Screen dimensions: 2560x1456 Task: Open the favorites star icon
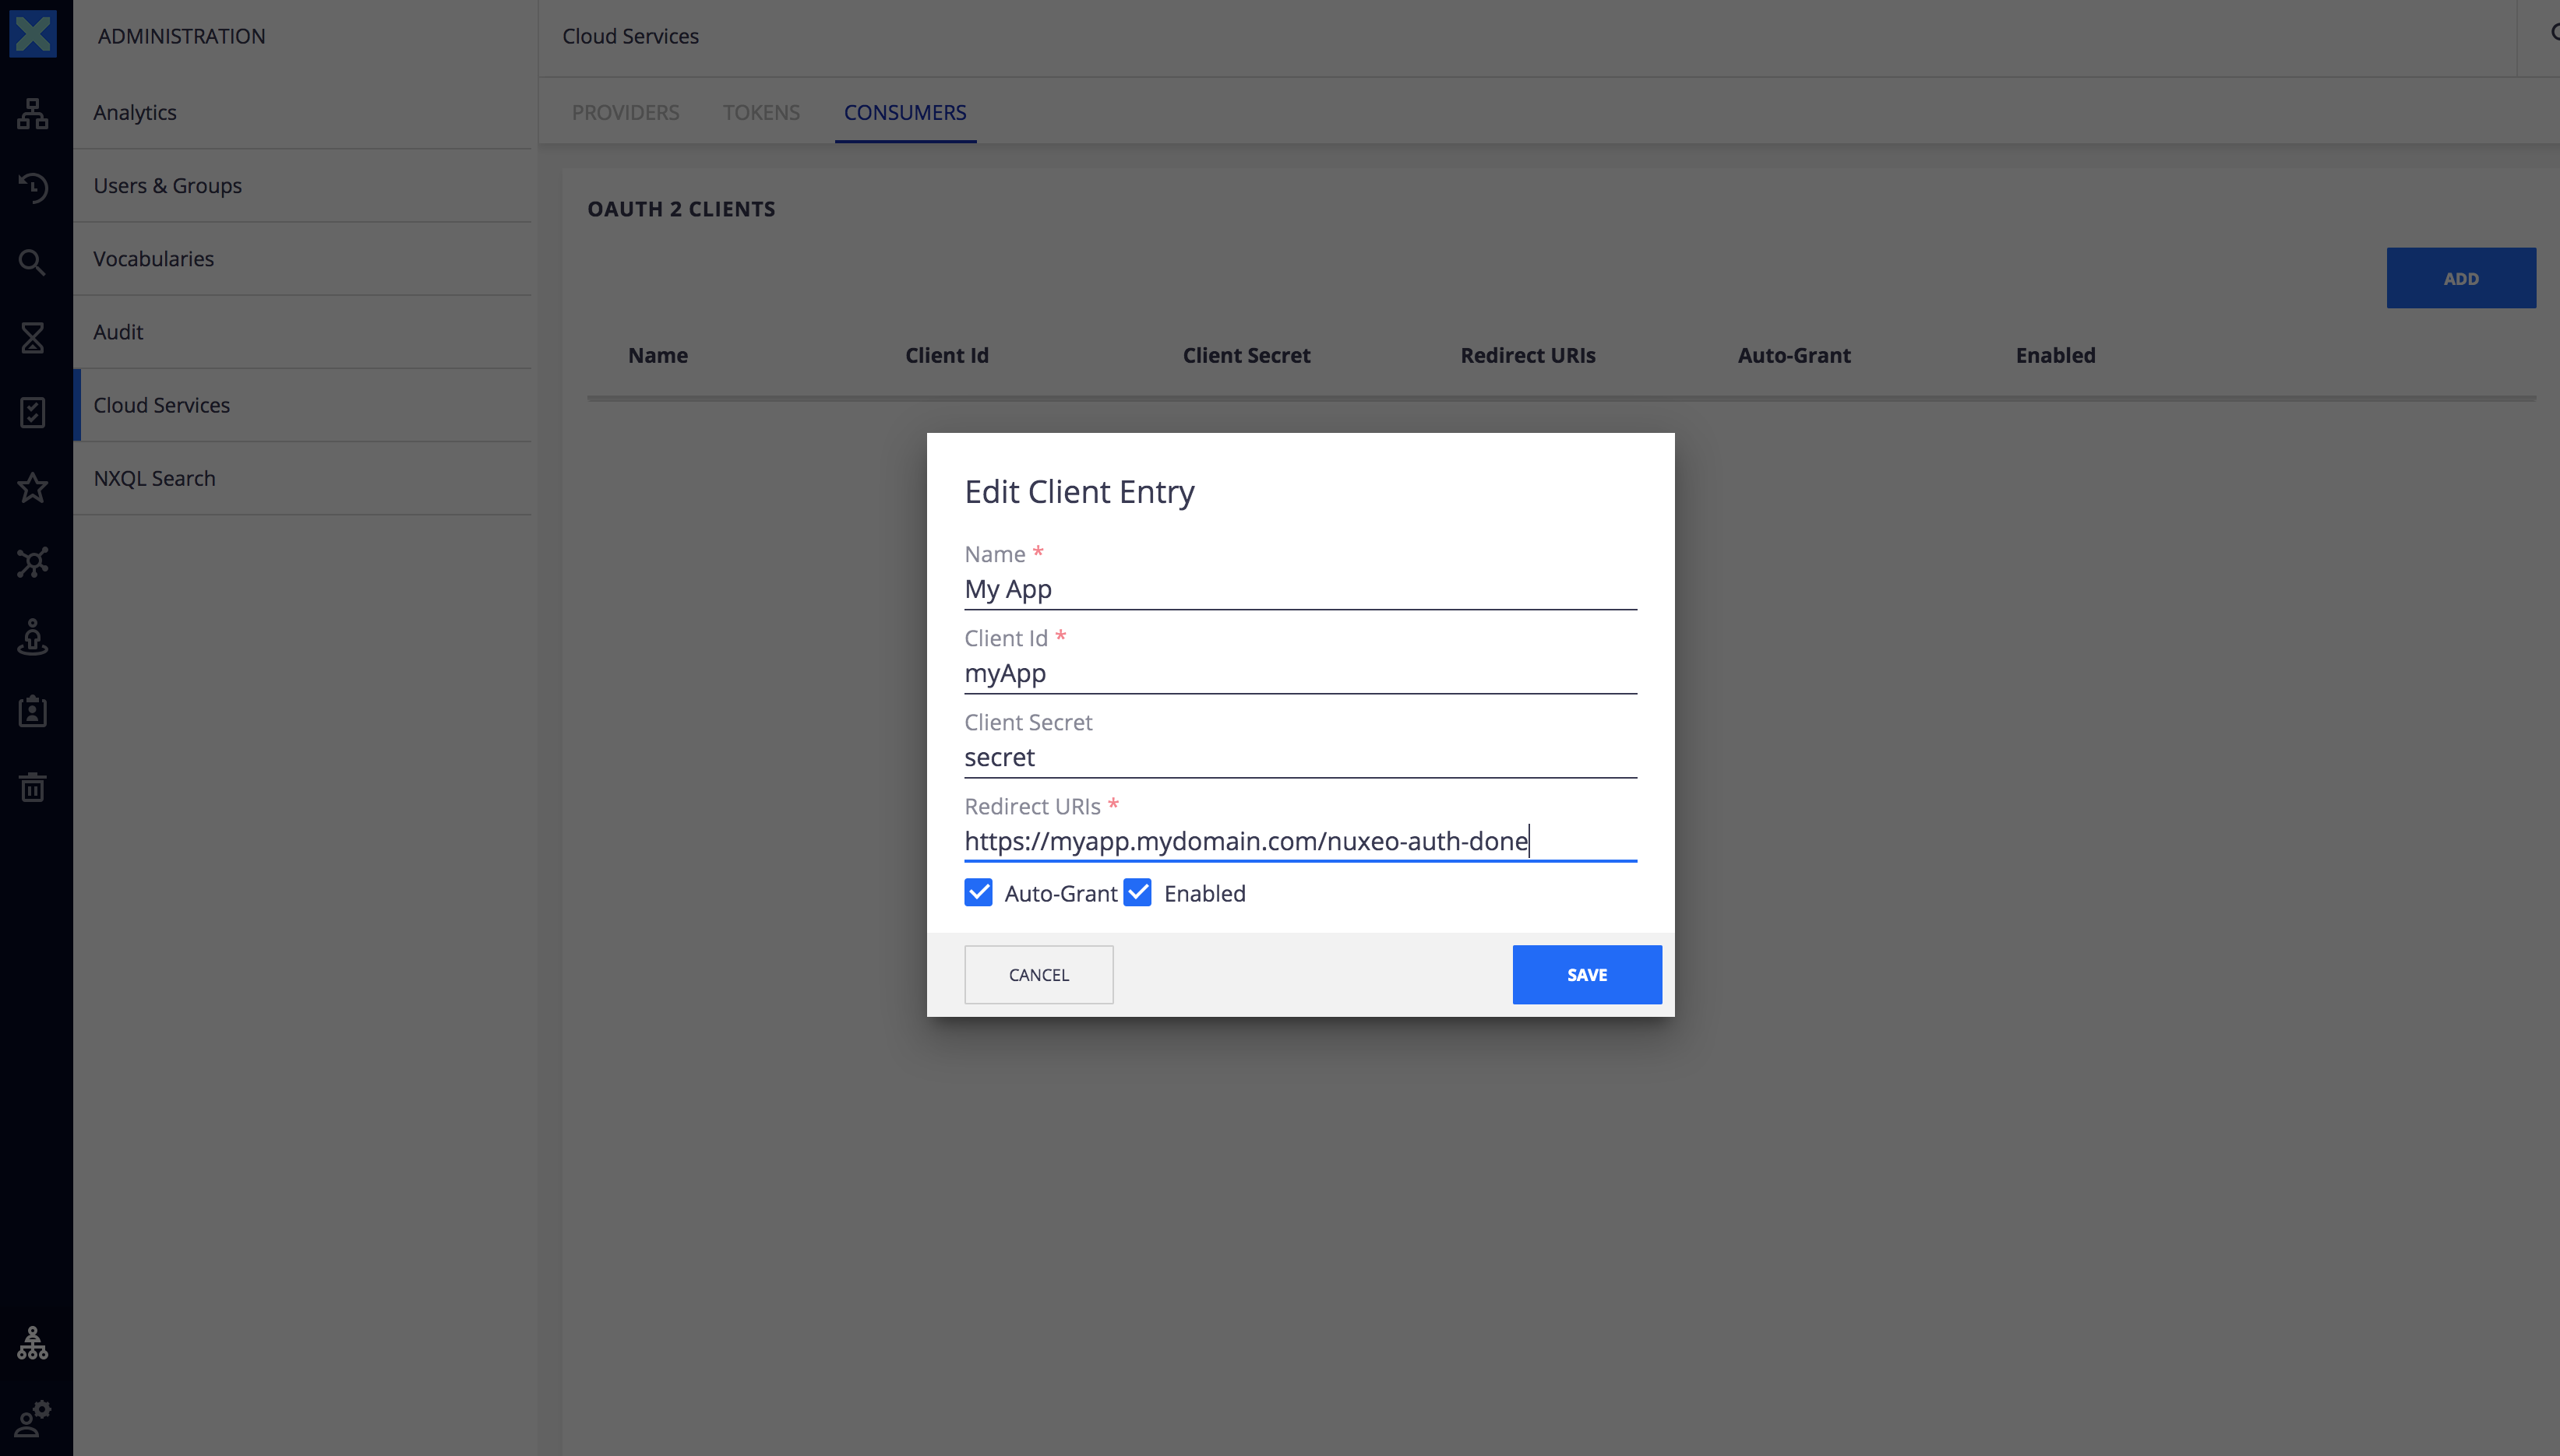point(33,487)
